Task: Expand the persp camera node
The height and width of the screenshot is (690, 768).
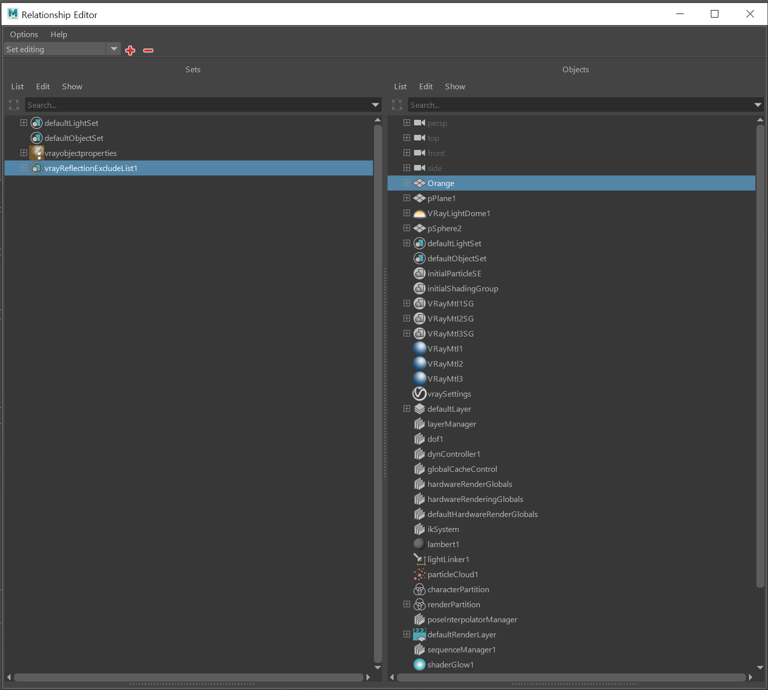Action: pyautogui.click(x=407, y=122)
